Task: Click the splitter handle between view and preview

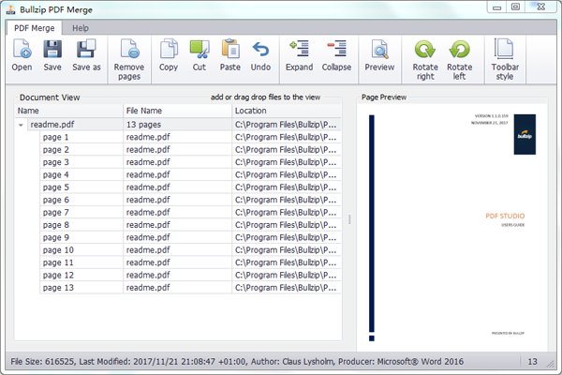Action: [349, 219]
